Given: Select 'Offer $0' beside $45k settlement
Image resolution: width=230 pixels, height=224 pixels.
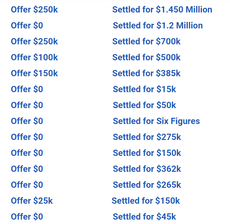Looking at the screenshot, I should click(27, 217).
